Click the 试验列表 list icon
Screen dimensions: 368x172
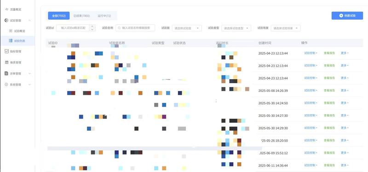(x=11, y=40)
